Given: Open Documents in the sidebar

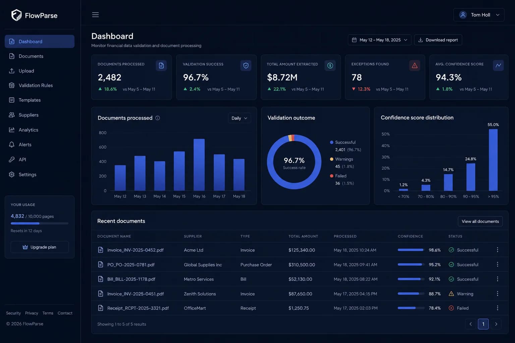Looking at the screenshot, I should 40,56.
